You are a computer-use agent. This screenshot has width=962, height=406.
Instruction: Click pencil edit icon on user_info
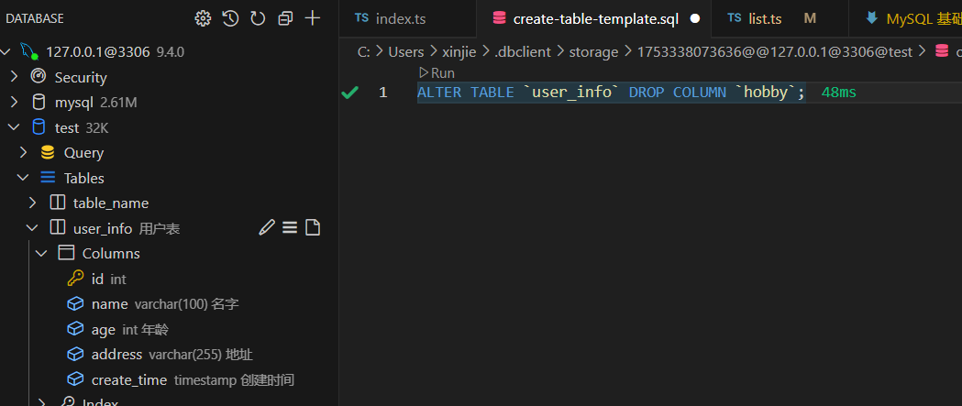[267, 228]
